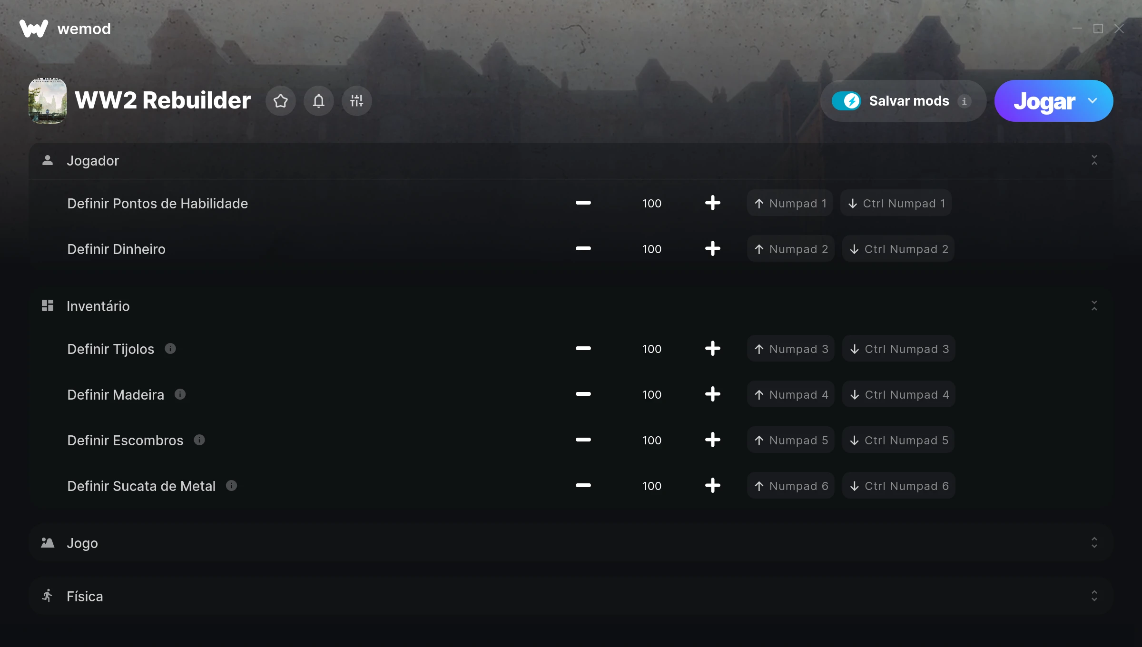Decrease Definir Pontos de Habilidade value
The image size is (1142, 647).
click(583, 203)
